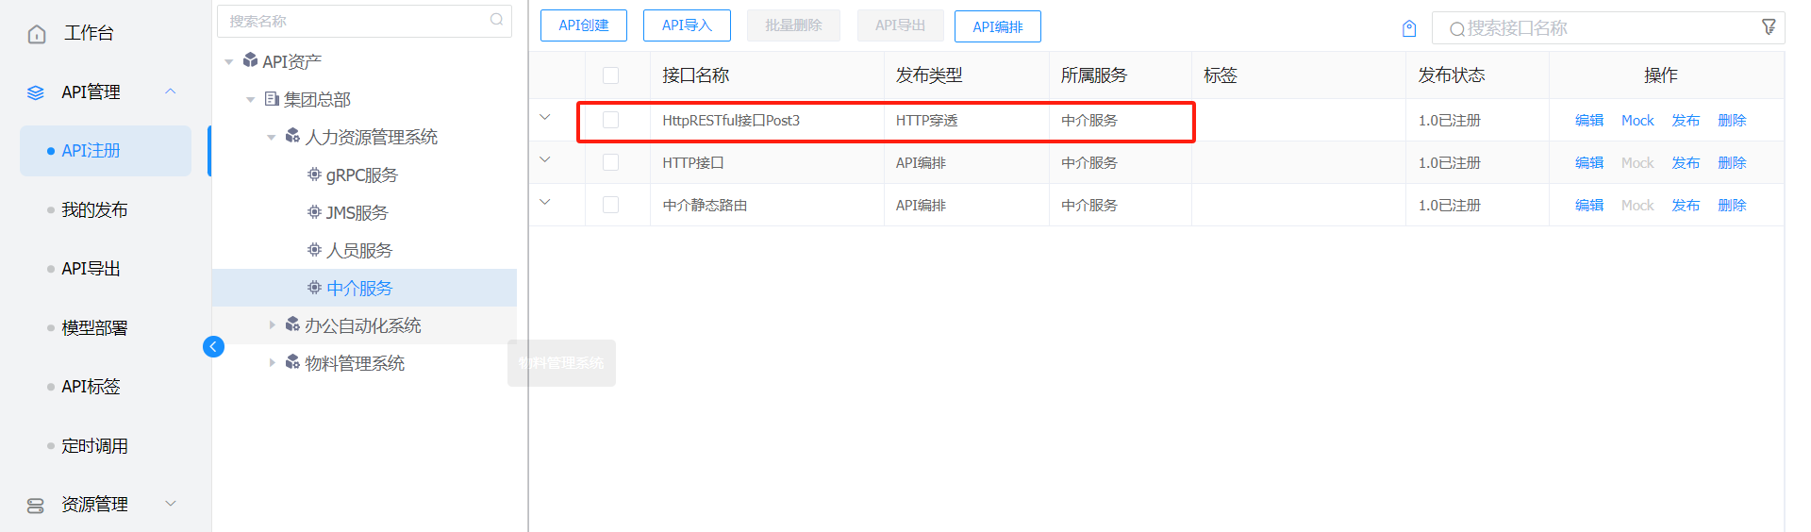The image size is (1811, 532).
Task: Click the API资产 cube icon
Action: point(250,60)
